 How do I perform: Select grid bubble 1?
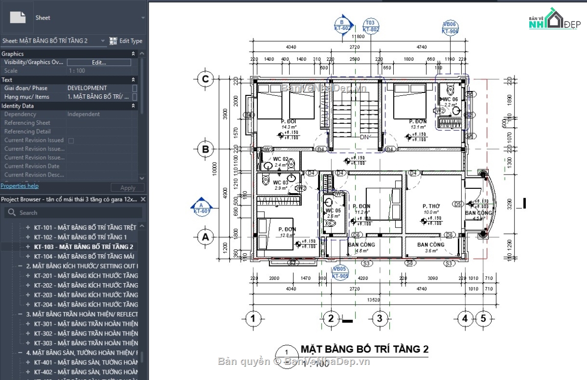tap(252, 319)
